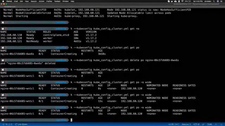Click the feedback smiley icon in status bar
Image resolution: width=225 pixels, height=126 pixels.
216,124
